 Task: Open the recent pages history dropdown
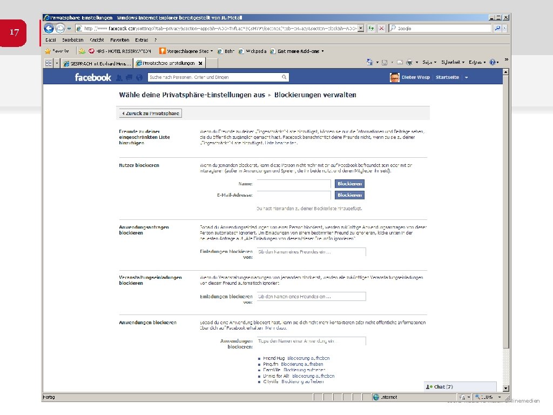point(69,28)
